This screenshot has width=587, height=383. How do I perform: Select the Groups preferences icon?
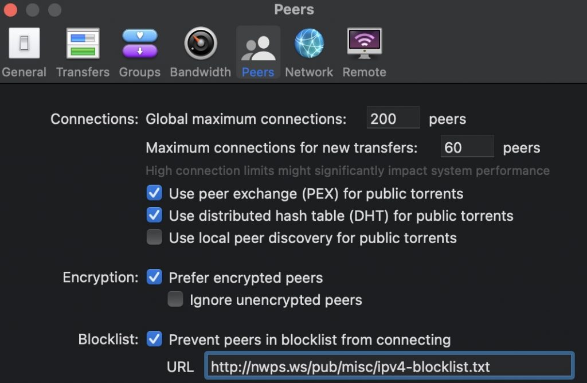click(x=140, y=44)
